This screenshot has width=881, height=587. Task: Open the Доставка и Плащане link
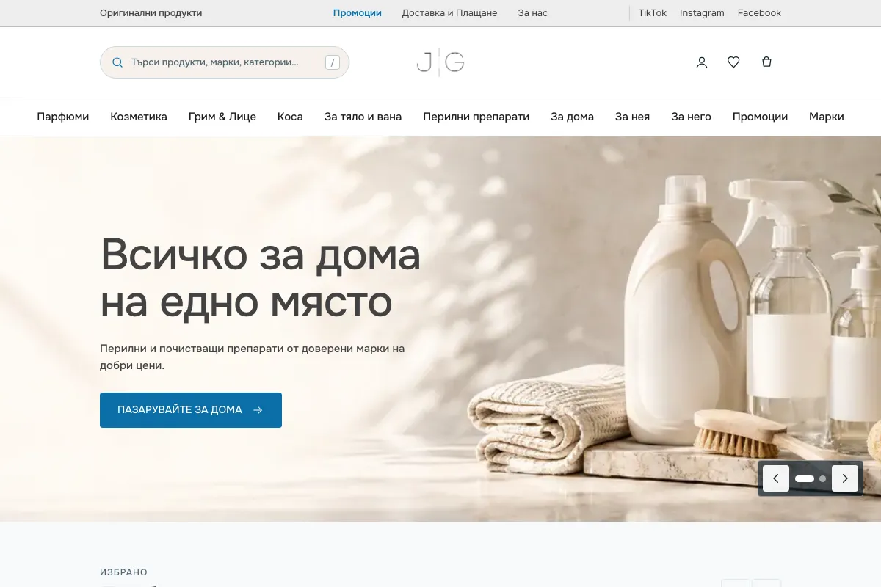(x=449, y=13)
